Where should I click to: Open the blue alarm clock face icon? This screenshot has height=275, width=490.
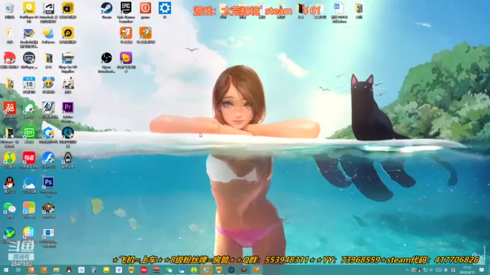pyautogui.click(x=48, y=83)
